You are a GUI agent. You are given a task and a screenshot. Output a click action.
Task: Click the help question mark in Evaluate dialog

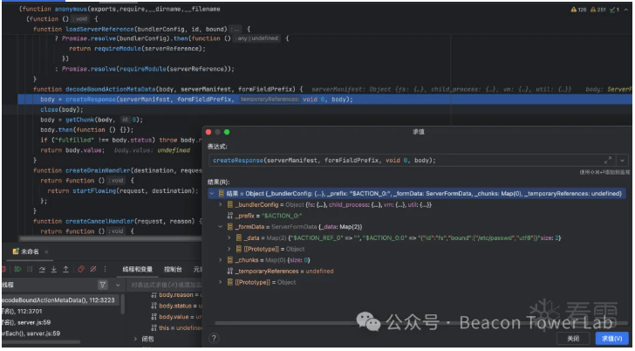[214, 338]
